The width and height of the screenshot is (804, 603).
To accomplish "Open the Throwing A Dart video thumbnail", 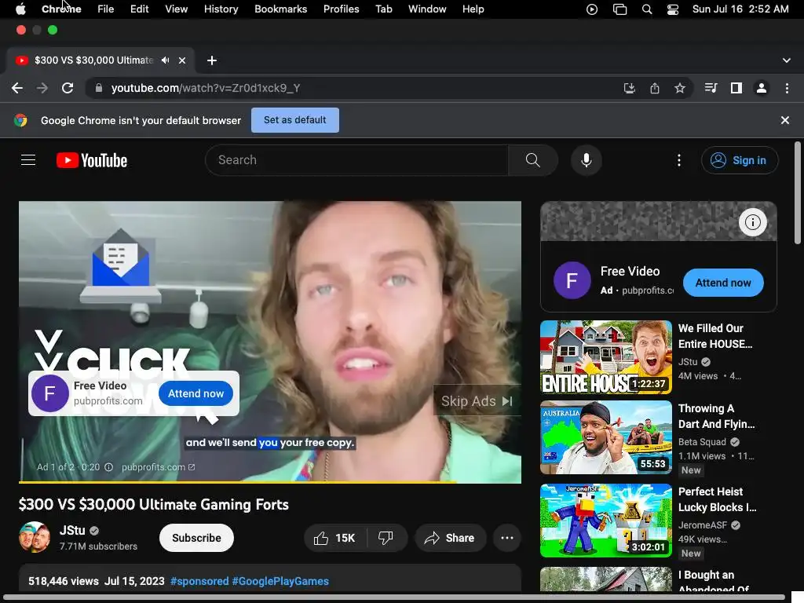I will (x=606, y=437).
